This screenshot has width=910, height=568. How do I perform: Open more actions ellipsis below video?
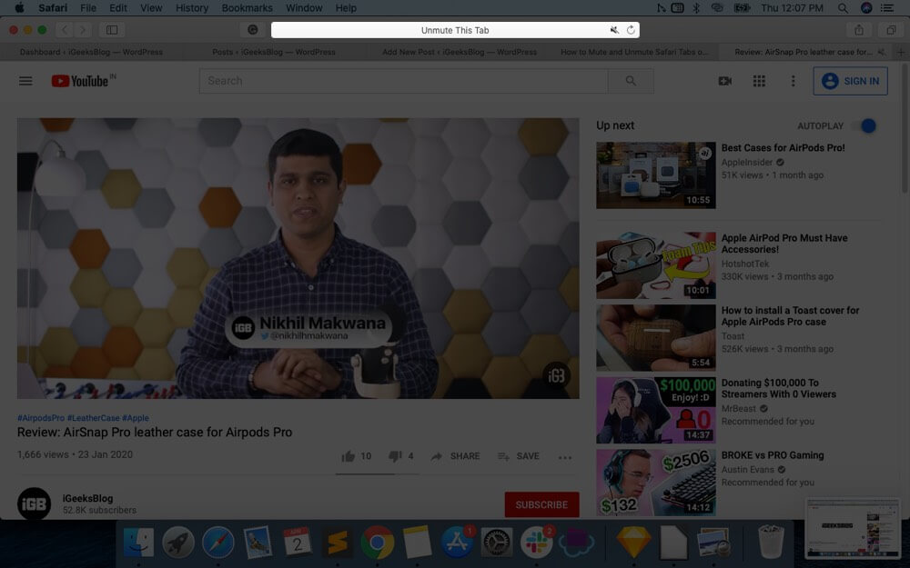coord(565,457)
